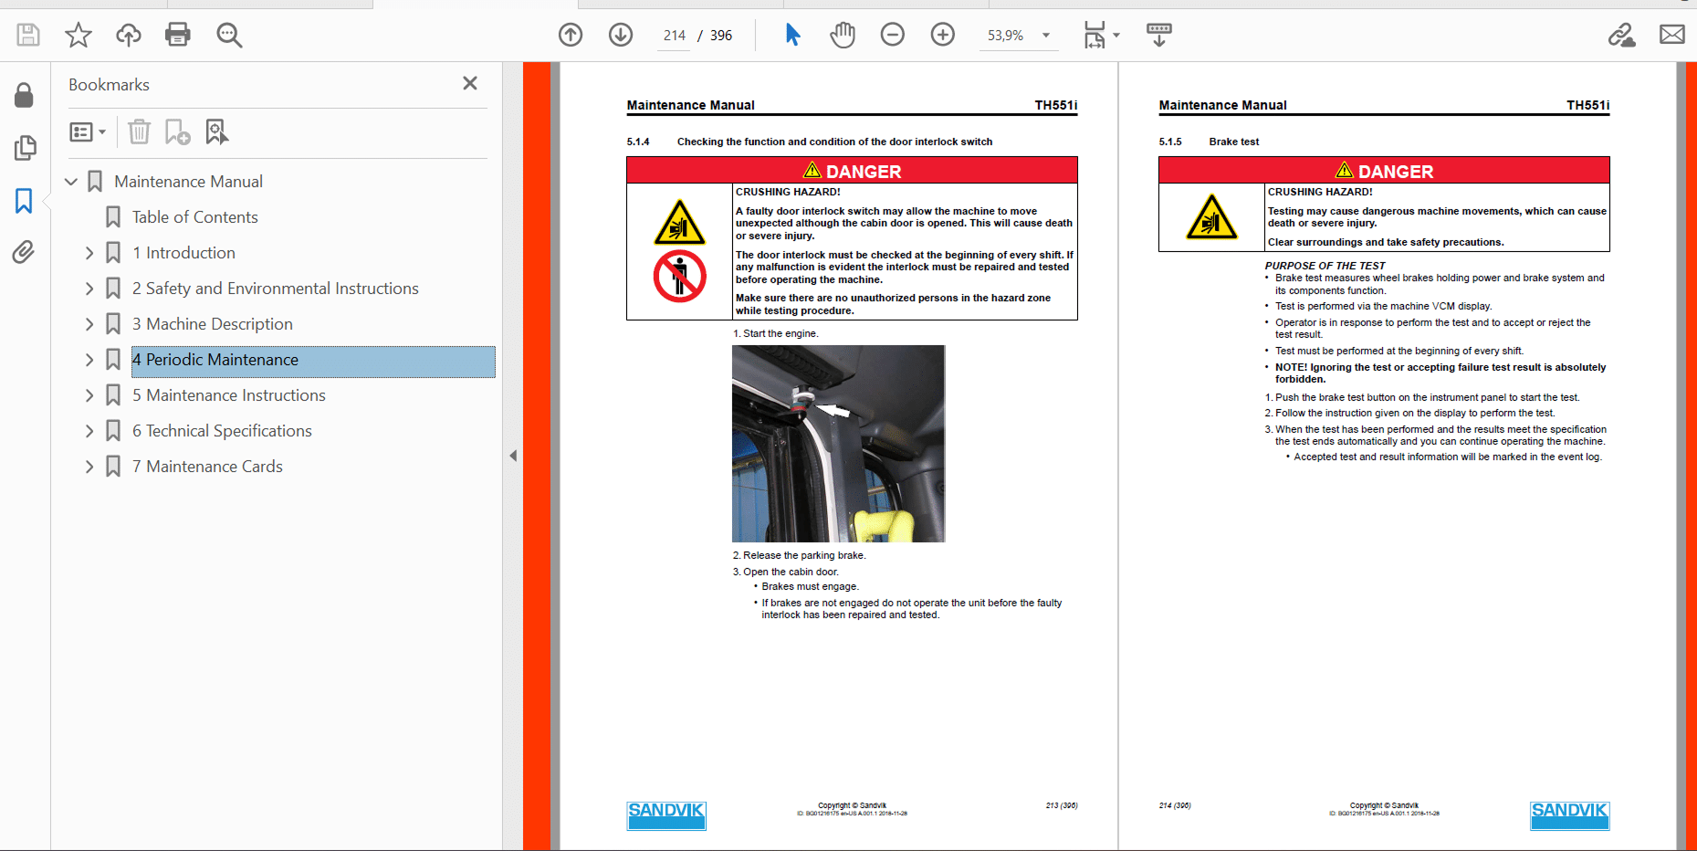The width and height of the screenshot is (1697, 851).
Task: Delete selected bookmark trash icon
Action: coord(139,132)
